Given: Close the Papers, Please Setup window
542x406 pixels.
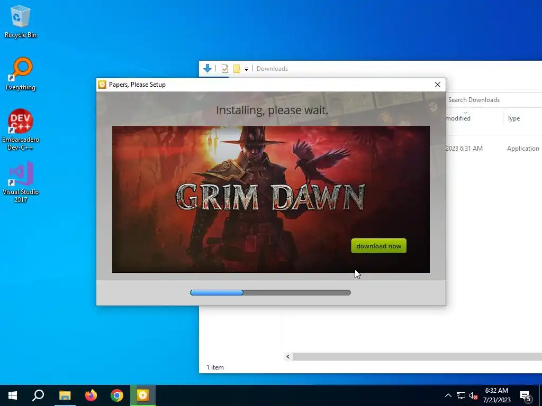Looking at the screenshot, I should click(x=438, y=85).
